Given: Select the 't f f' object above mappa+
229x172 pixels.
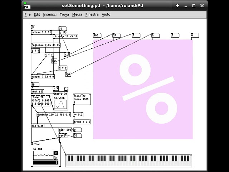Looking at the screenshot, I should (x=63, y=68).
